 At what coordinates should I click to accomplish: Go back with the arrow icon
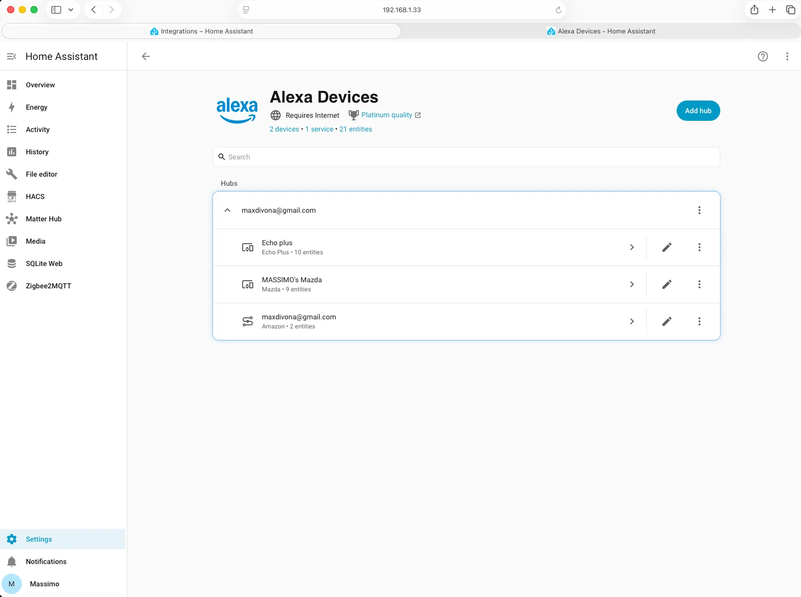coord(146,56)
